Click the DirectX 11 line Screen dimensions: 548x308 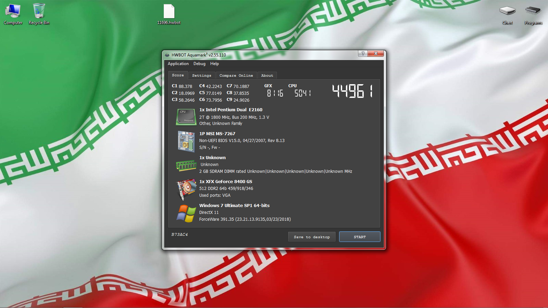pyautogui.click(x=209, y=213)
